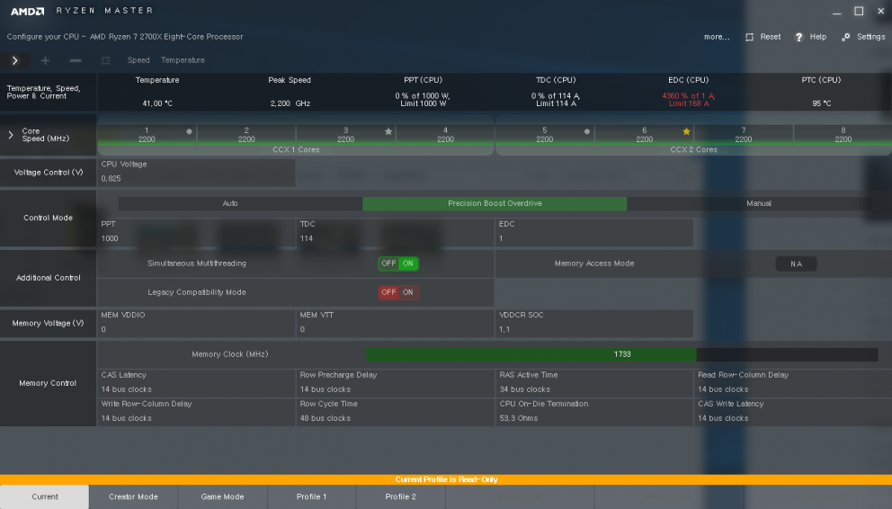Viewport: 892px width, 509px height.
Task: Click the gold star on core 6
Action: coord(686,131)
